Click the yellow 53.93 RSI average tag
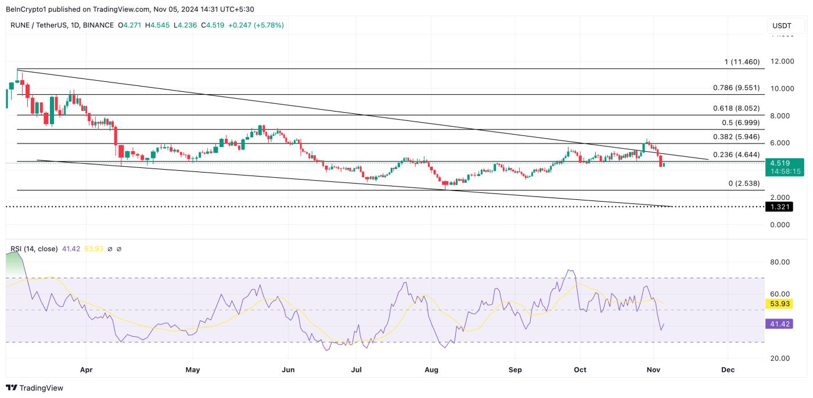 click(780, 303)
